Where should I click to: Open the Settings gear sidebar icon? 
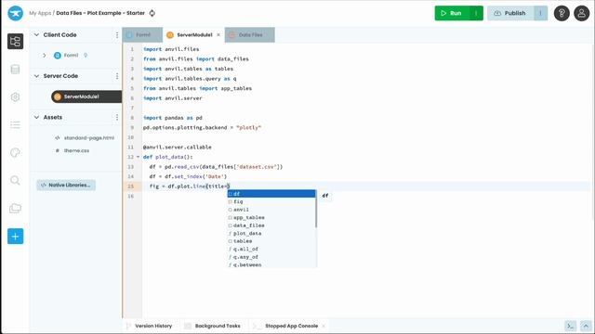[x=15, y=96]
